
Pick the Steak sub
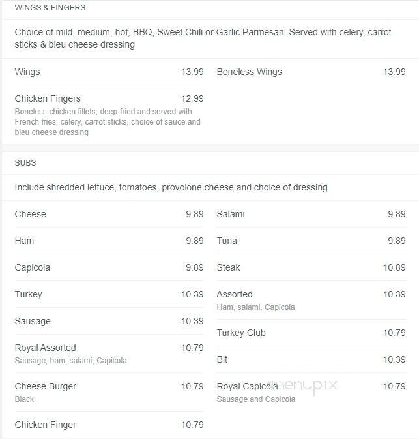tap(311, 267)
